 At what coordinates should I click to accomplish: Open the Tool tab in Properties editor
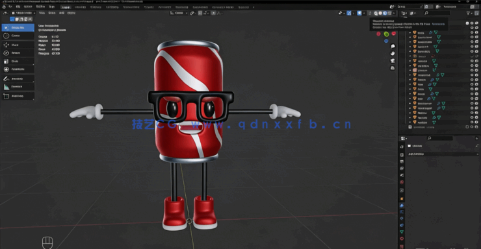[x=402, y=147]
